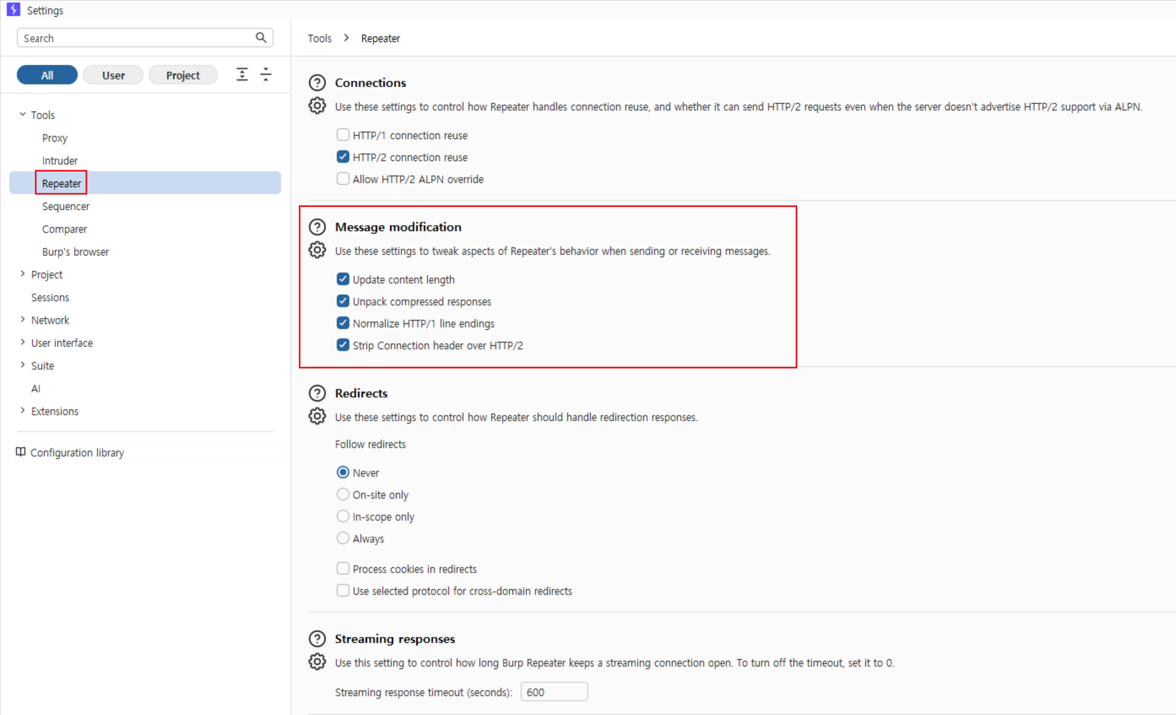
Task: Tick Allow HTTP/2 ALPN override
Action: coord(343,178)
